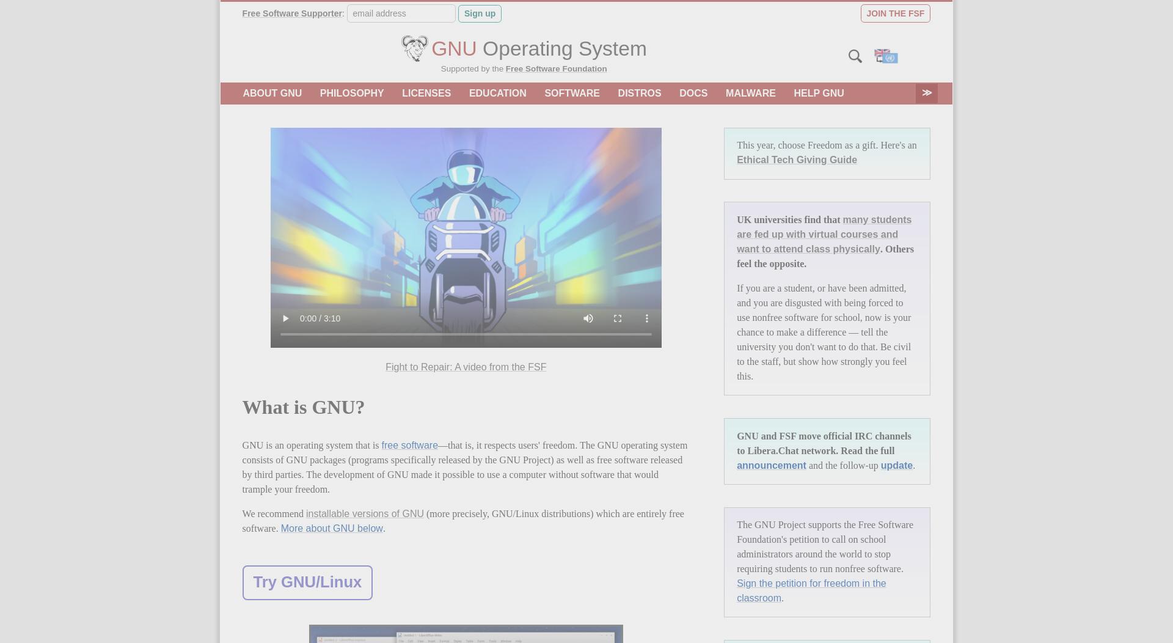Play the Fight to Repair video

[285, 318]
